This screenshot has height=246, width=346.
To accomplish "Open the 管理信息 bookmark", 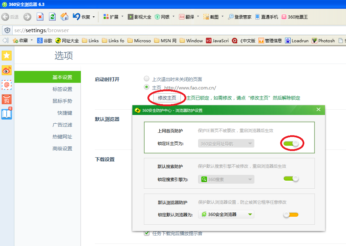I will [x=270, y=41].
